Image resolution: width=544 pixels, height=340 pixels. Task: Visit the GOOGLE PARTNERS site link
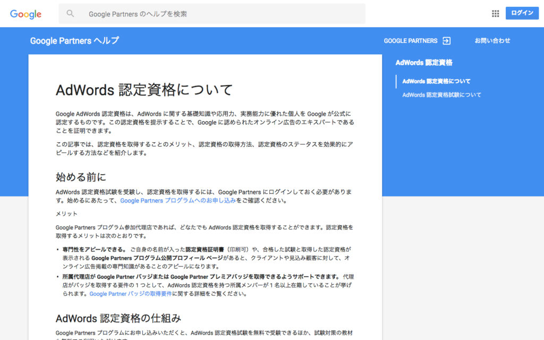[x=410, y=40]
